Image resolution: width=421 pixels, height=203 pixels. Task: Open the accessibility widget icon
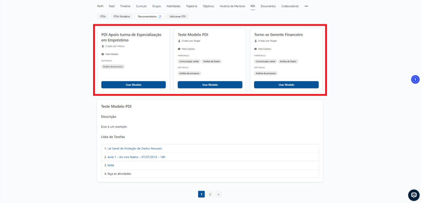(415, 80)
